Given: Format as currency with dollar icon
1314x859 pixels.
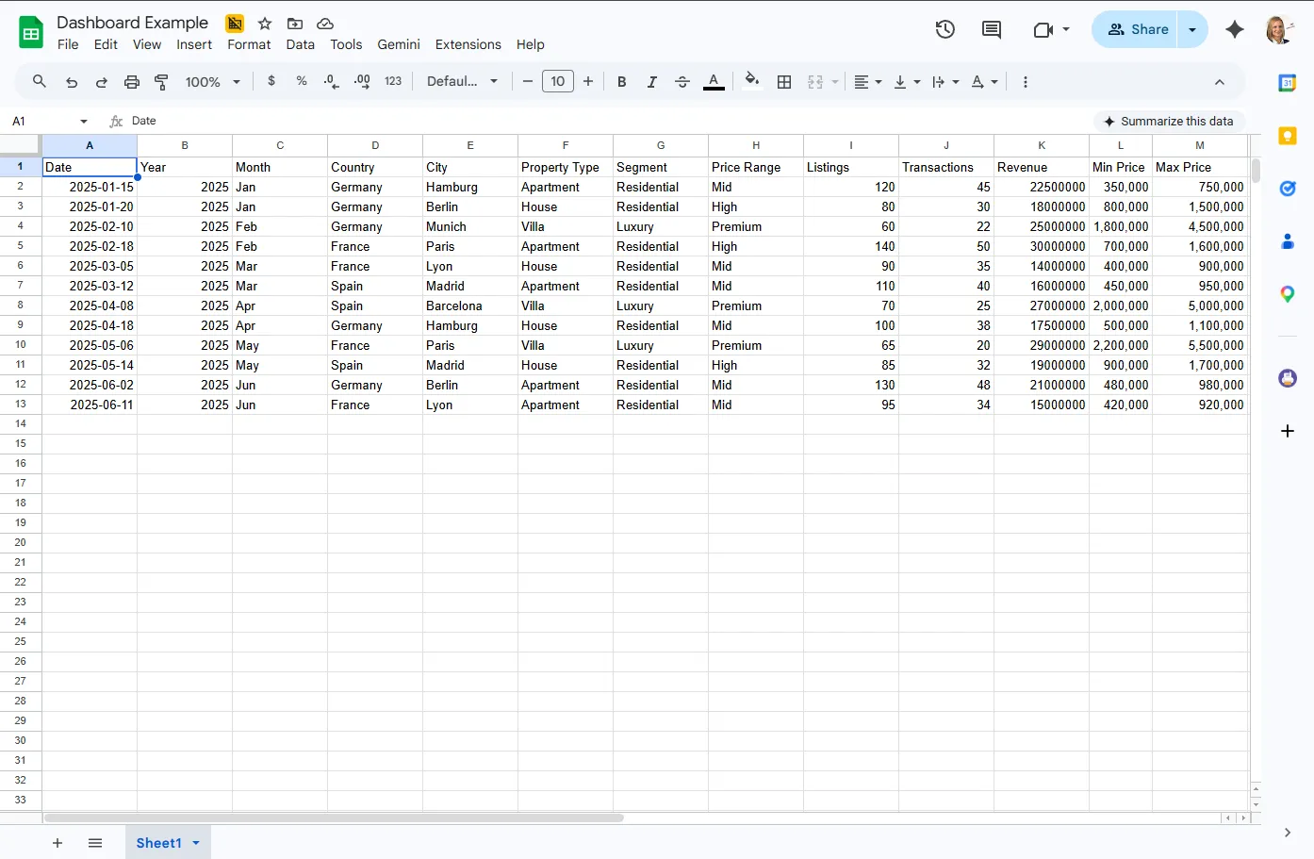Looking at the screenshot, I should (x=271, y=81).
